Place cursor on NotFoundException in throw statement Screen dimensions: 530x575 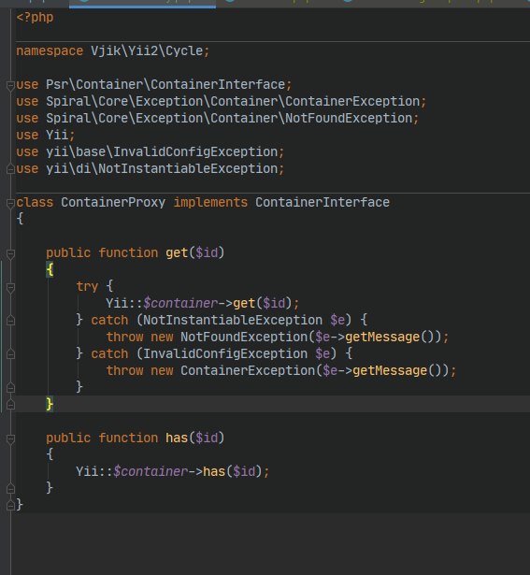pos(244,337)
